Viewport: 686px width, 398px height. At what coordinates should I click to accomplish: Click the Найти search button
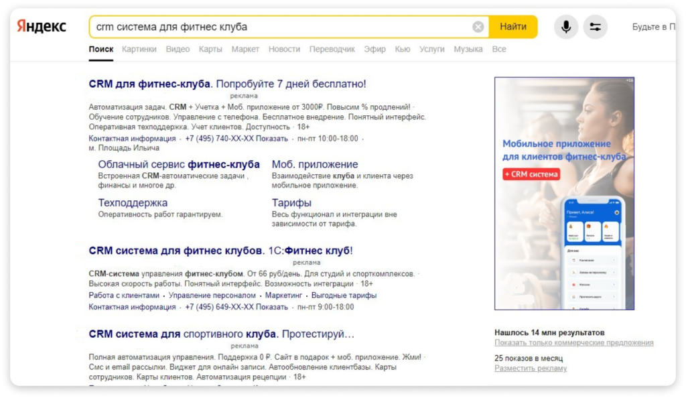click(x=512, y=27)
